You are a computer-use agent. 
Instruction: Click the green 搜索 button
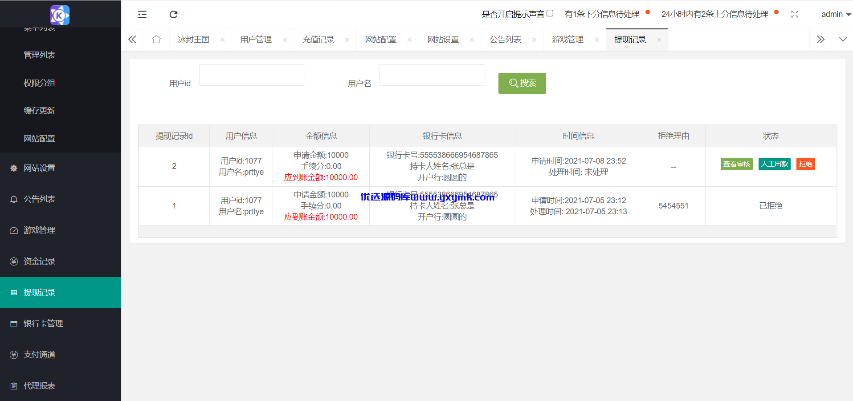[x=522, y=83]
